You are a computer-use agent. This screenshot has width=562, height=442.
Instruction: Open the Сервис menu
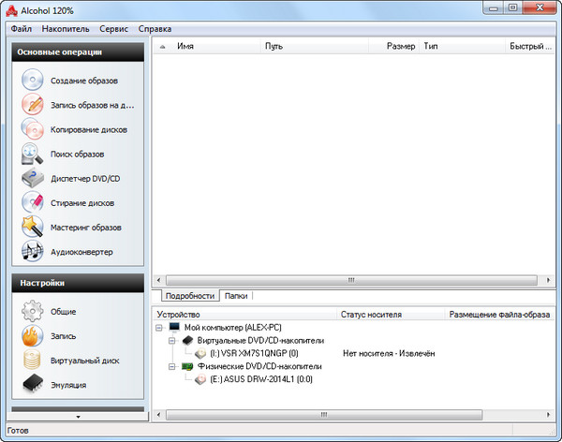pos(114,29)
